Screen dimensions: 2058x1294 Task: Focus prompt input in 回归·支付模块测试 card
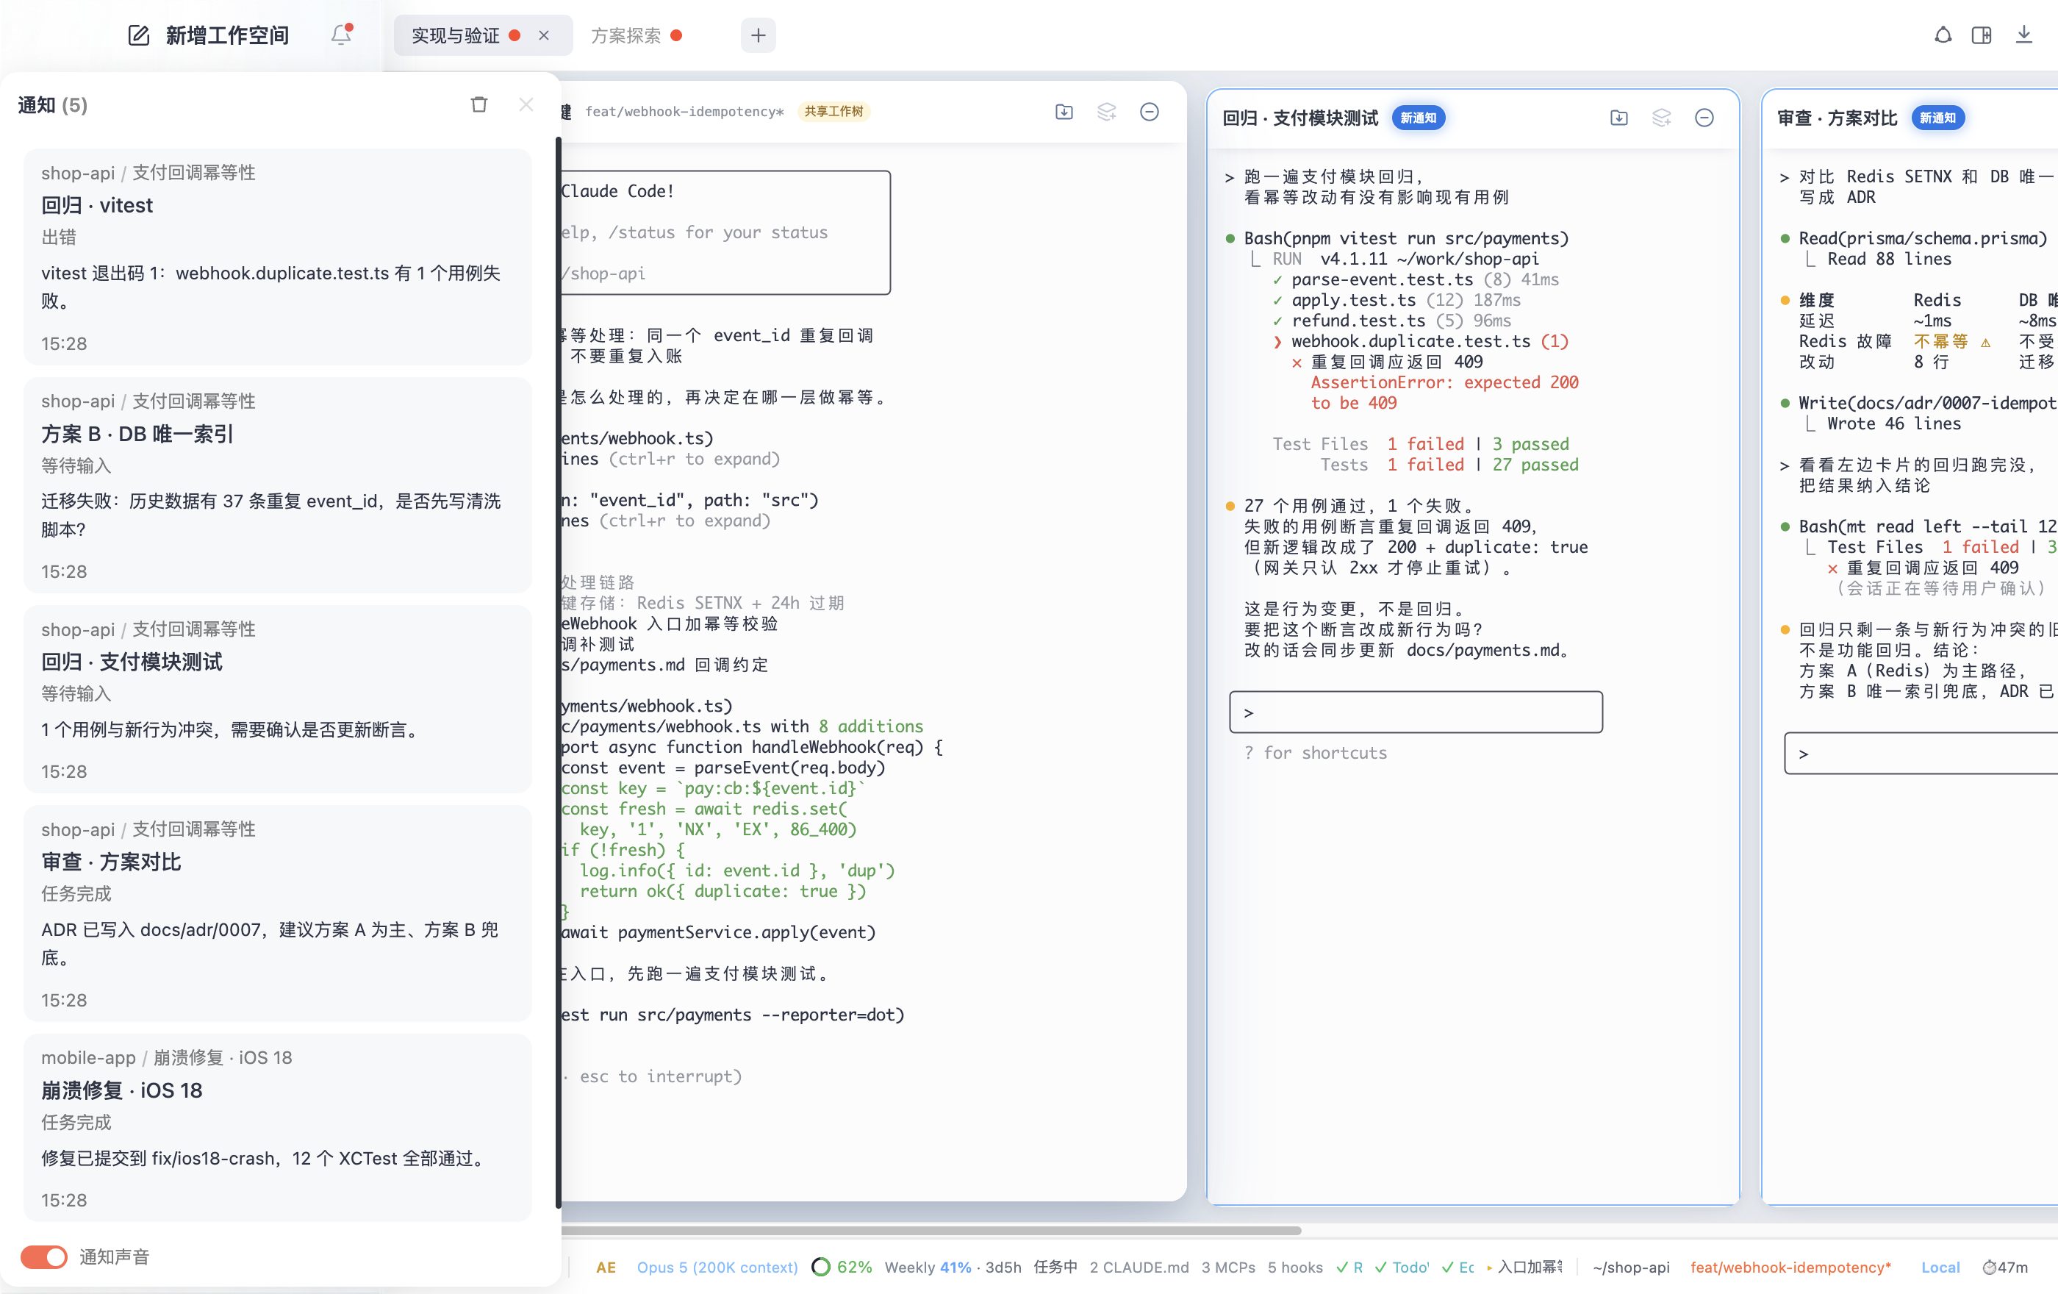click(1416, 711)
